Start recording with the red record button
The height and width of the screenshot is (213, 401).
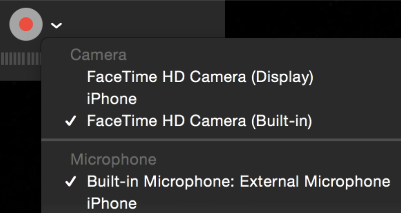[x=26, y=24]
